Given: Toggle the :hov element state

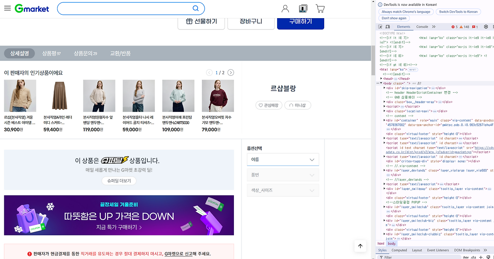Looking at the screenshot, I should (x=465, y=257).
